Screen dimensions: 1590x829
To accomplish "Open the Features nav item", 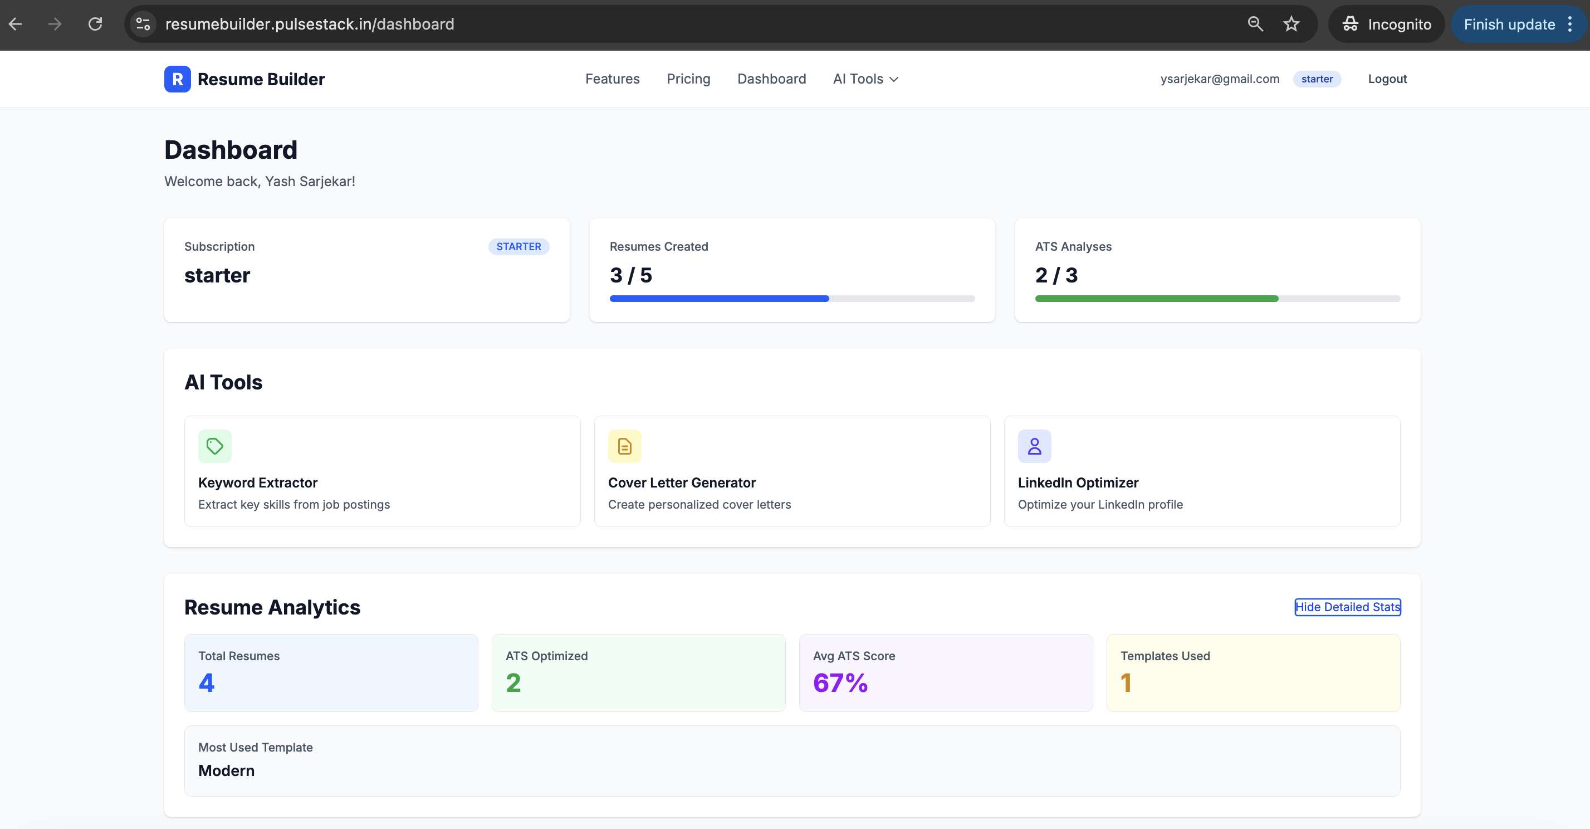I will (611, 79).
